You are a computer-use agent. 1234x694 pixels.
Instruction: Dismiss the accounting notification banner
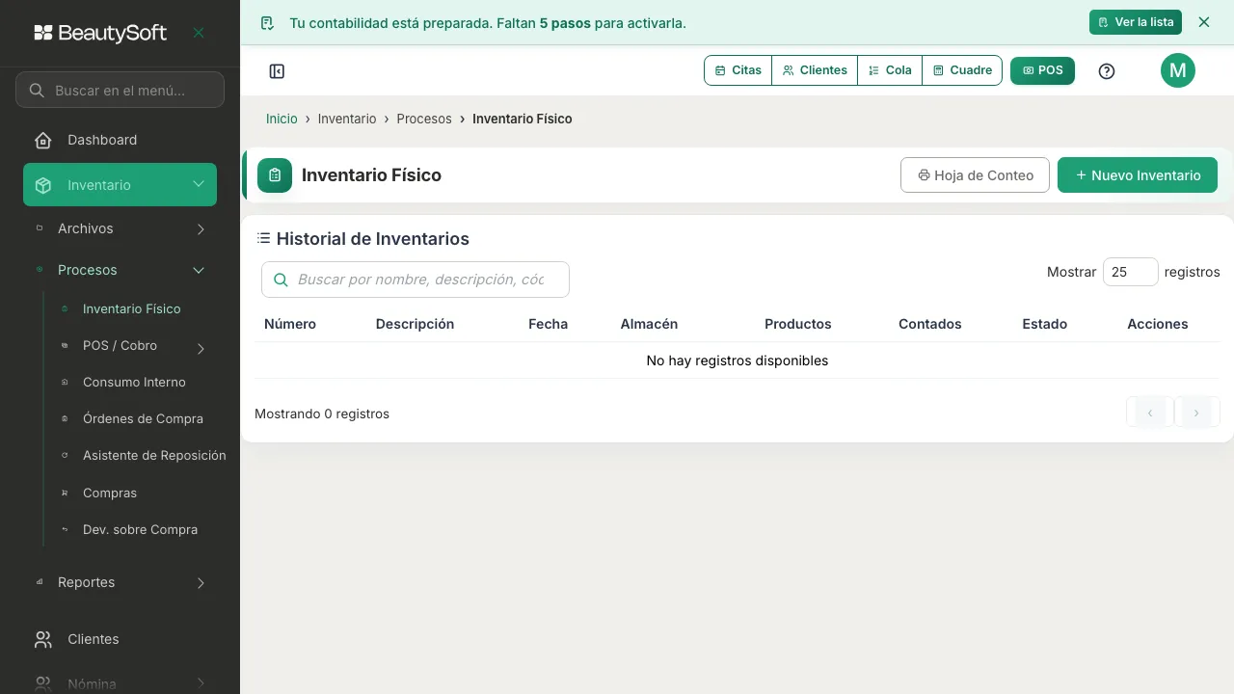tap(1204, 22)
